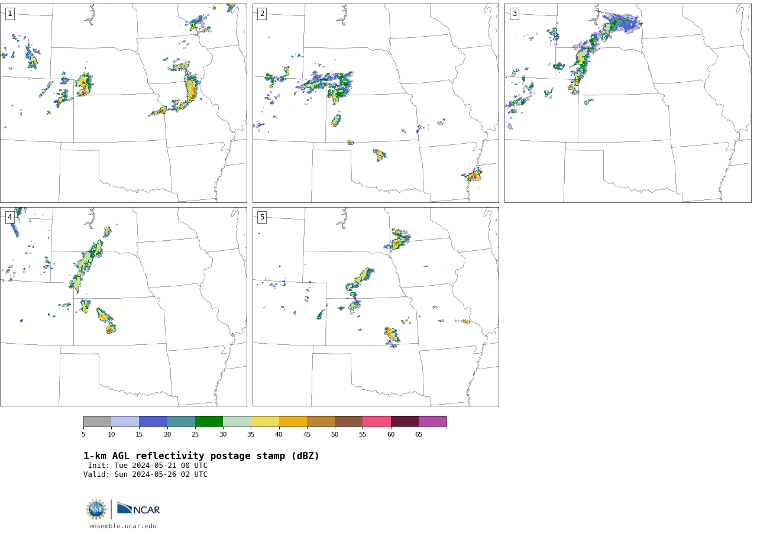Open ensemble member 1 reflectivity map

[123, 103]
